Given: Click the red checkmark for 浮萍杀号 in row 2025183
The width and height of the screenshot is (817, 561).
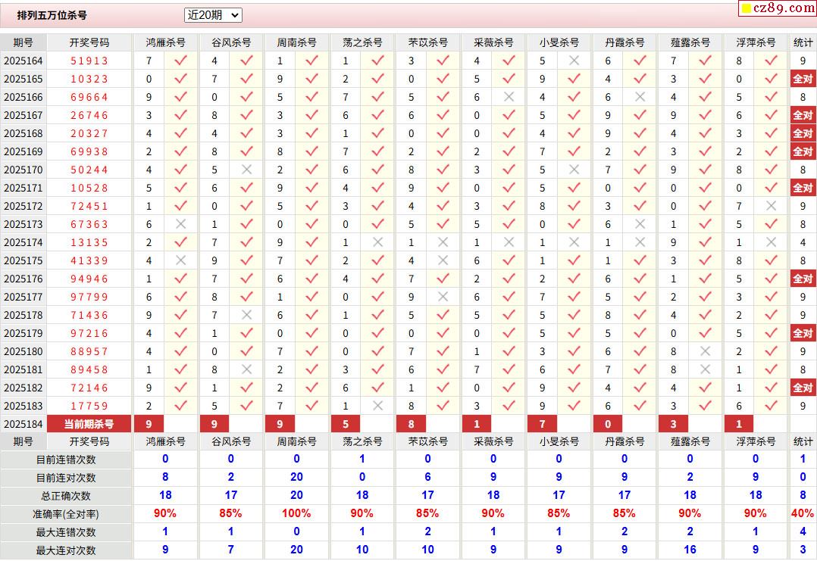Looking at the screenshot, I should pos(772,406).
